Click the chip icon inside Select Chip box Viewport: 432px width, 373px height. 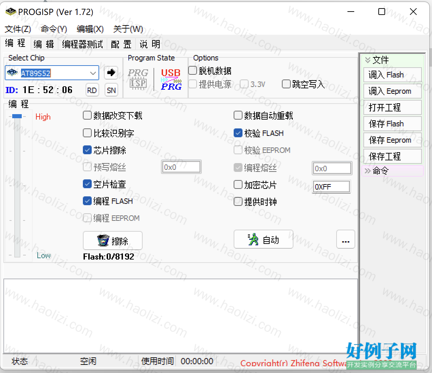point(12,73)
